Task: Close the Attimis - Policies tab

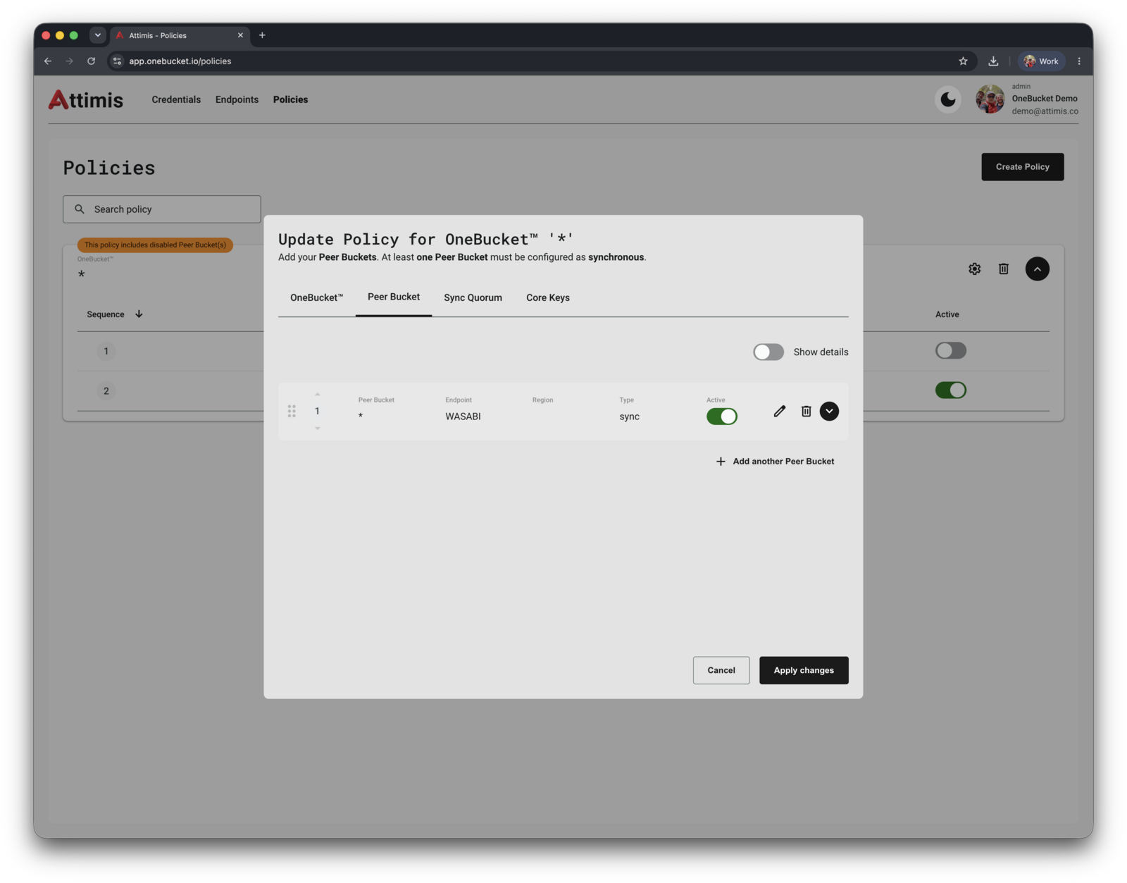Action: (240, 35)
